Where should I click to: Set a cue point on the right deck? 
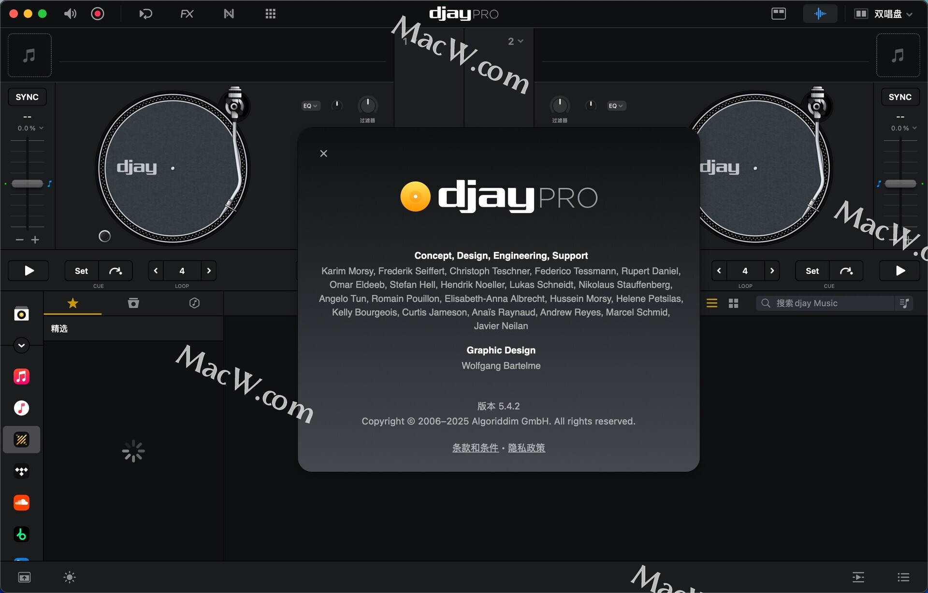pos(812,271)
